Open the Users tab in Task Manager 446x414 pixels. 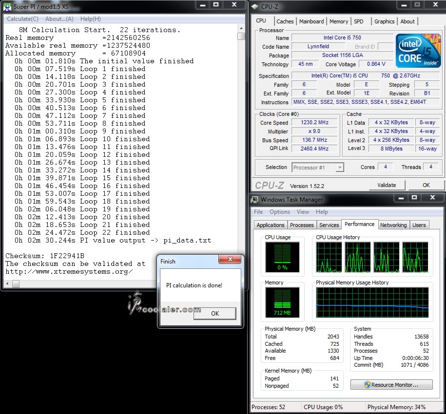pyautogui.click(x=419, y=225)
